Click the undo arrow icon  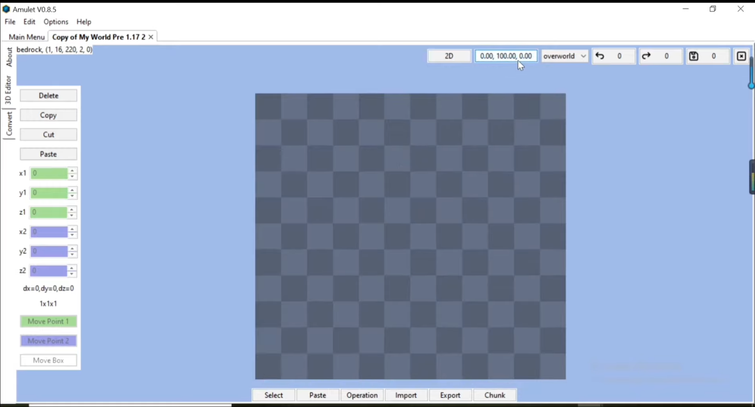(x=600, y=56)
